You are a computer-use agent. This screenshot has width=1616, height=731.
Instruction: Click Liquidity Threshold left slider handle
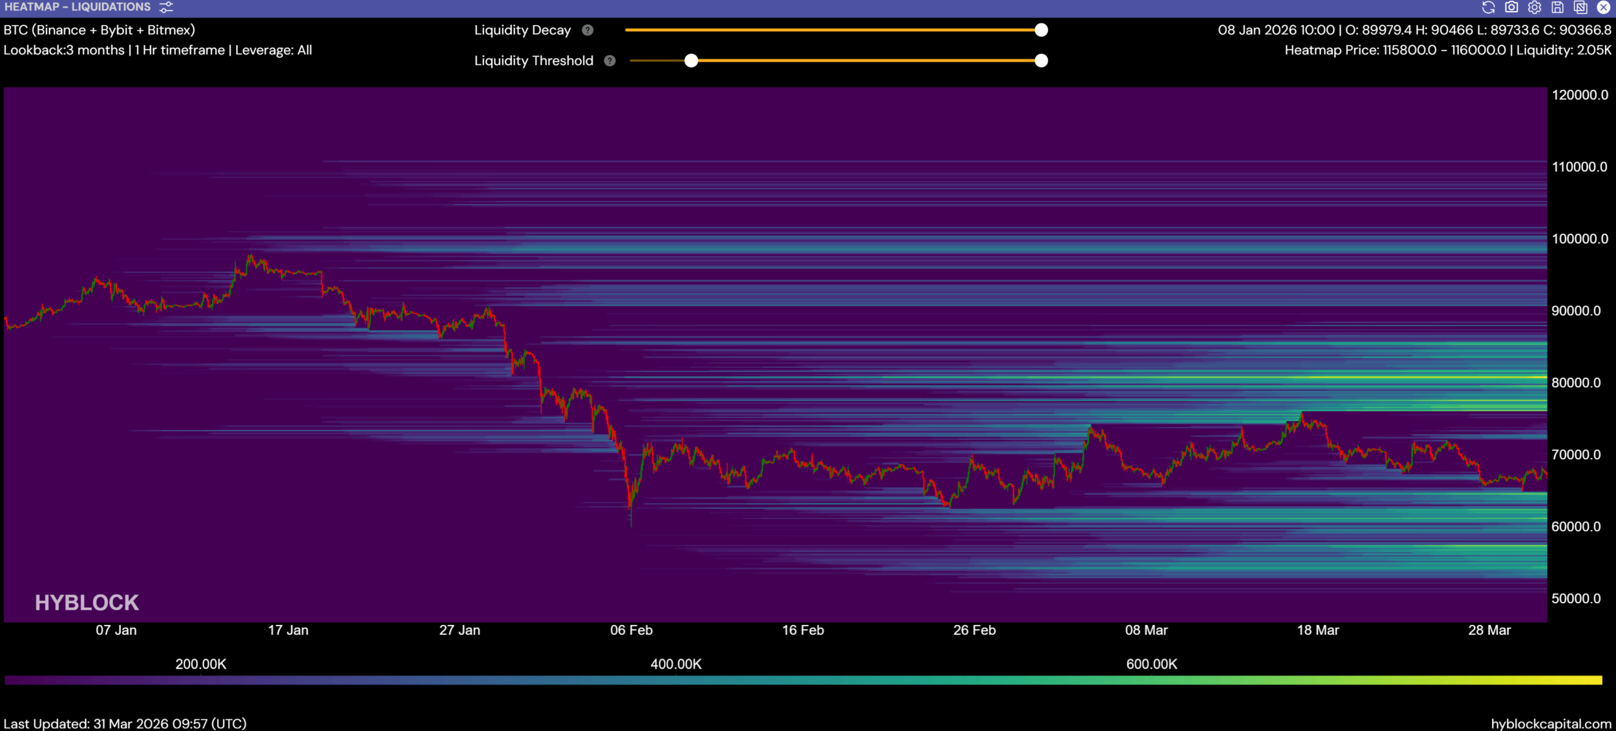tap(691, 61)
